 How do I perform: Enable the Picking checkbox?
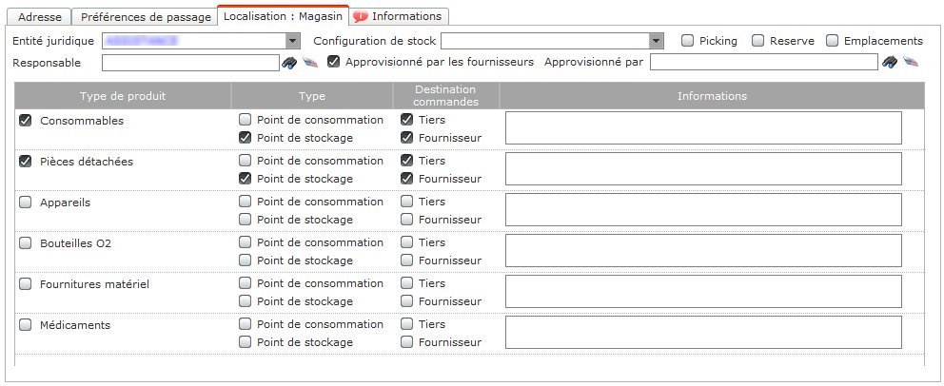point(687,41)
